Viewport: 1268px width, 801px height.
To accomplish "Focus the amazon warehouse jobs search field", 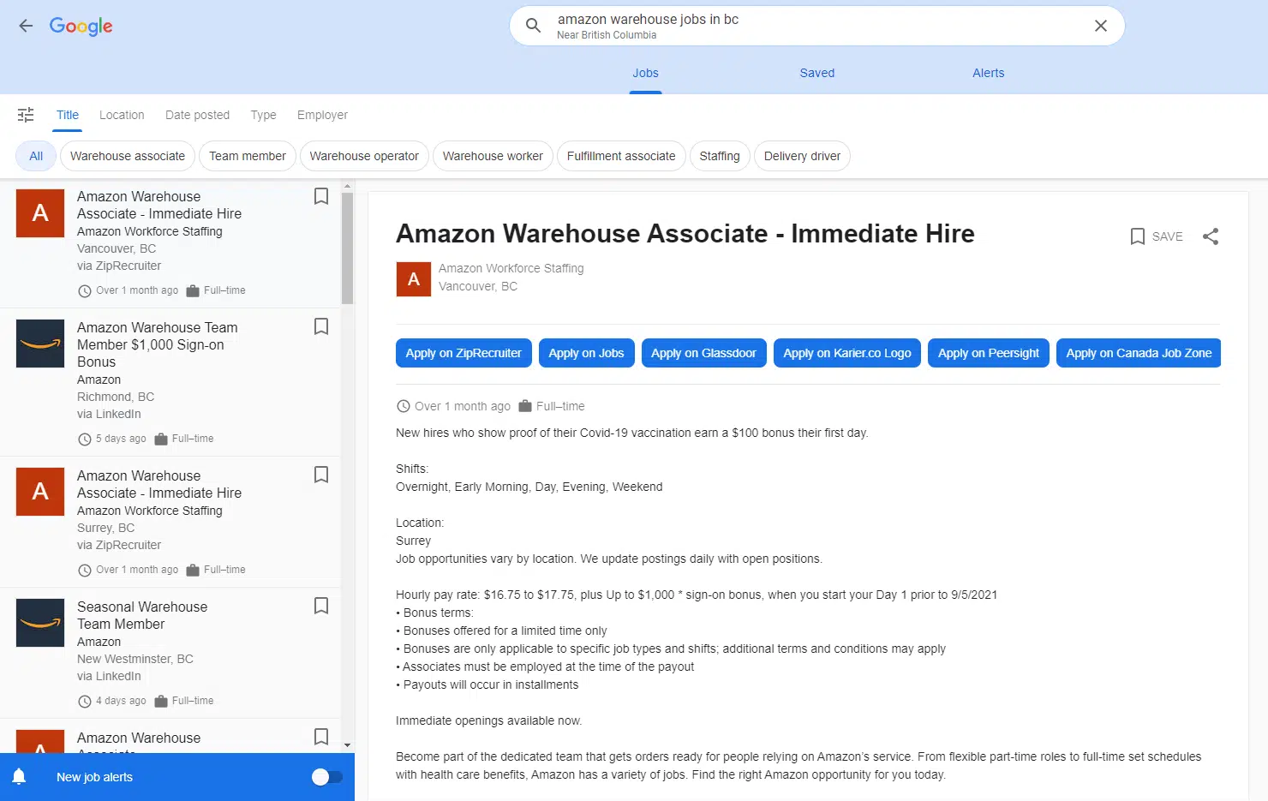I will click(816, 26).
